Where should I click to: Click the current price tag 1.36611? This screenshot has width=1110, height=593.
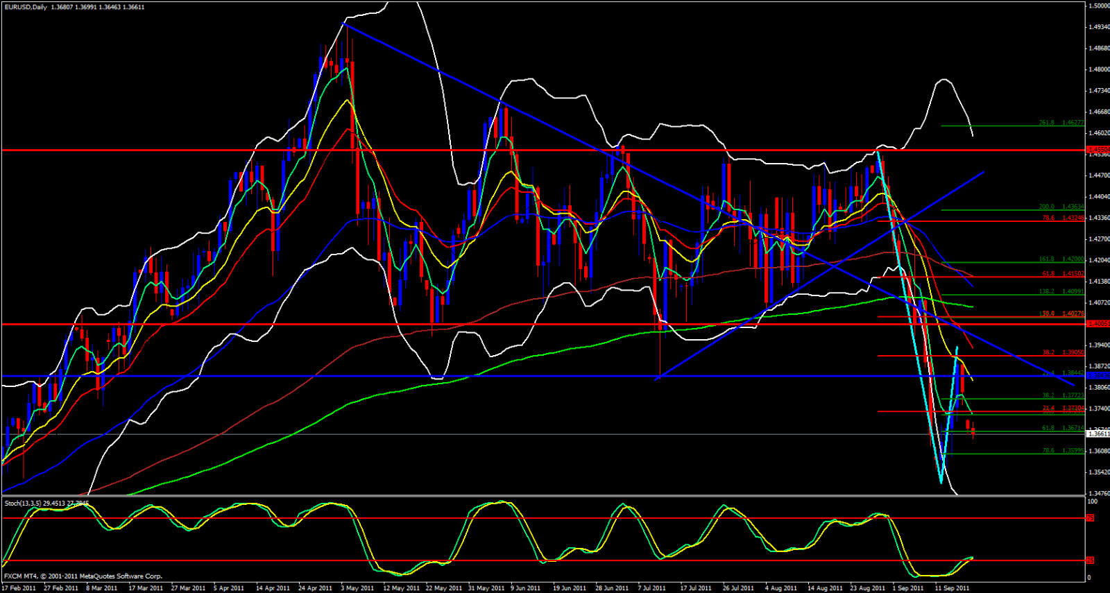pos(1098,434)
